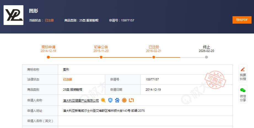
Task: Select the 商标申请 timeline dot
Action: click(48, 57)
